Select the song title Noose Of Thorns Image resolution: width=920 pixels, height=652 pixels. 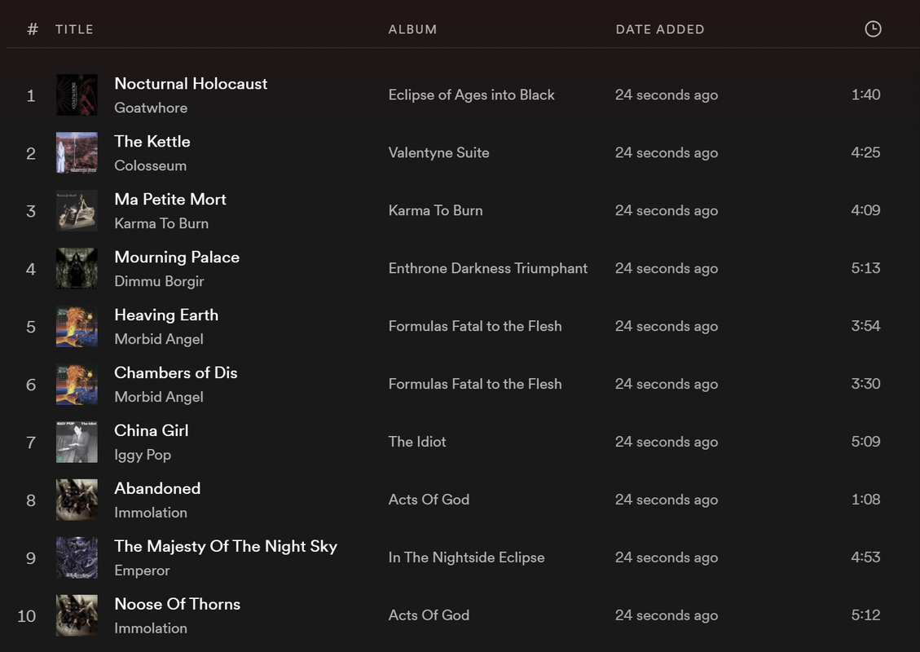[177, 604]
